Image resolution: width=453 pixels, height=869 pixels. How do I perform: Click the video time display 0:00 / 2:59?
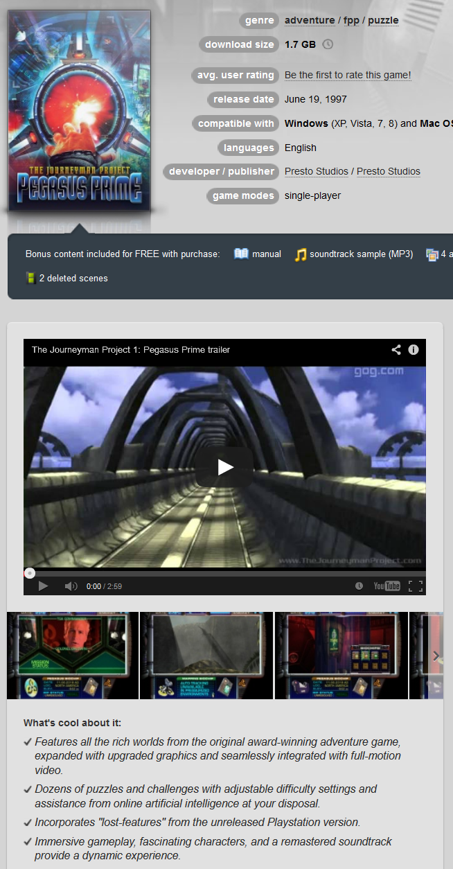pos(104,586)
